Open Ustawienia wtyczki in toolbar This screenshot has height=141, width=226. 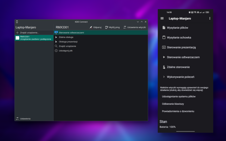[x=135, y=27]
